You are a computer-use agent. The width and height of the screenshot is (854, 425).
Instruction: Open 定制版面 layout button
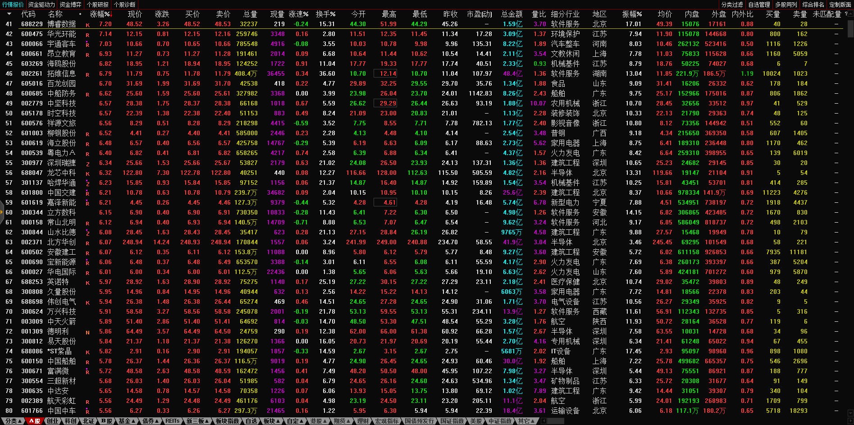[x=840, y=5]
